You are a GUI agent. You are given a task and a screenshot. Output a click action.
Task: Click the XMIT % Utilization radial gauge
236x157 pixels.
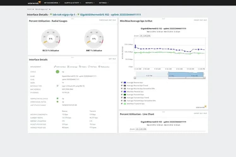pyautogui.click(x=94, y=38)
